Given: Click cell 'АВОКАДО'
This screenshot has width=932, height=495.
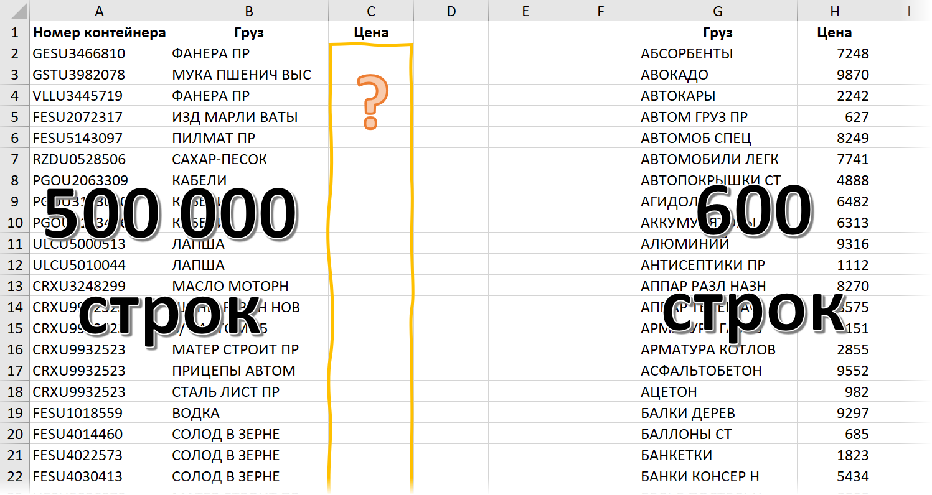Looking at the screenshot, I should (717, 75).
